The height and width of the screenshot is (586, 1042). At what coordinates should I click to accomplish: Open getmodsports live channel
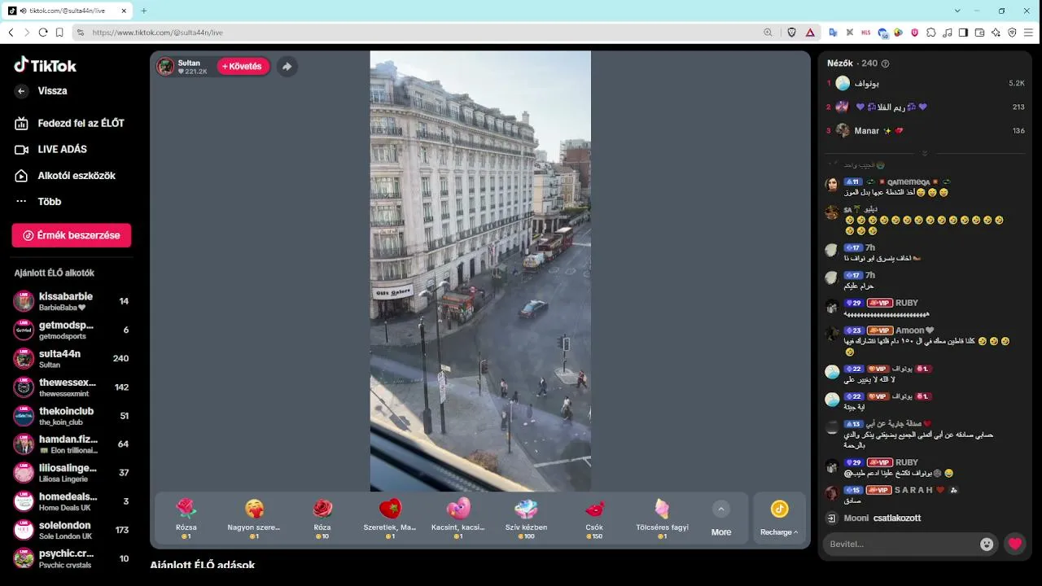(72, 330)
